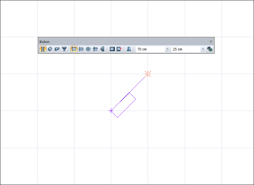Viewport: 254px width, 185px height.
Task: Click the funnel-shaped column head icon
Action: pos(64,49)
